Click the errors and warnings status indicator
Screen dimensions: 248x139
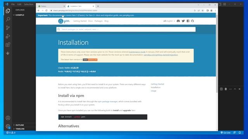point(11,133)
